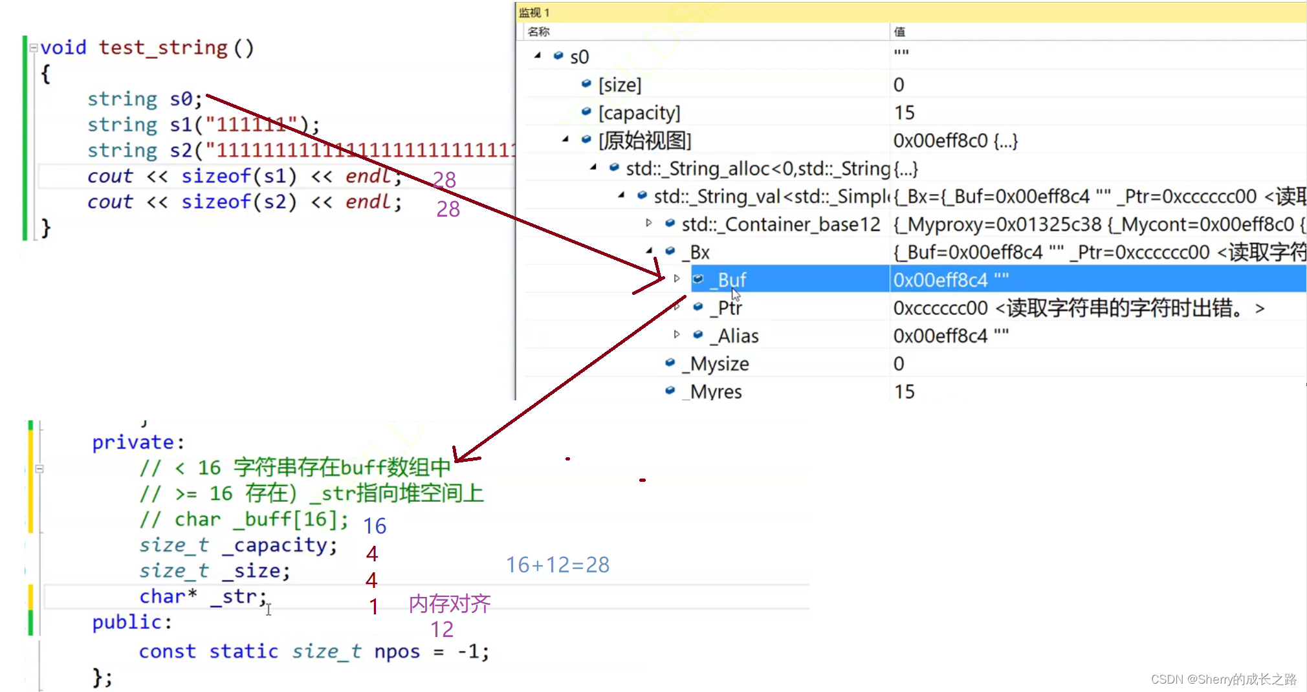This screenshot has height=692, width=1307.
Task: Click the 'size_t _capacity;' declaration
Action: pyautogui.click(x=238, y=545)
